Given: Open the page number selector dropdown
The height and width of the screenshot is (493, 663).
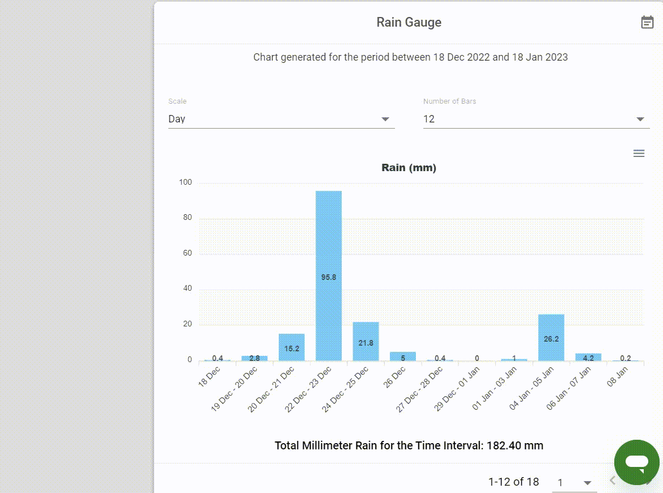Looking at the screenshot, I should pyautogui.click(x=574, y=482).
